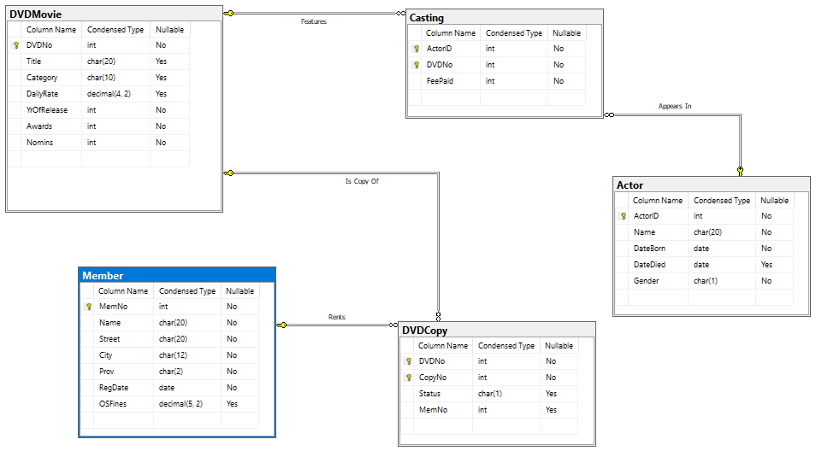
Task: Select the DateDied column in Actor table
Action: pos(705,265)
